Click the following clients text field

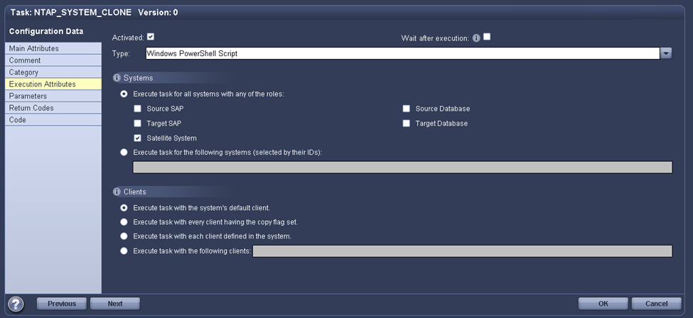pyautogui.click(x=462, y=251)
